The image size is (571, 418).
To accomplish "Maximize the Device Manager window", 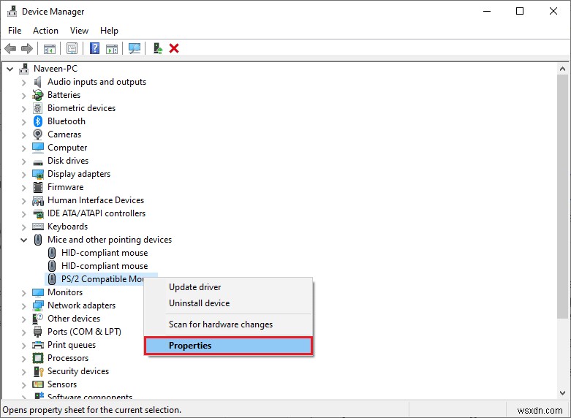I will [x=520, y=11].
